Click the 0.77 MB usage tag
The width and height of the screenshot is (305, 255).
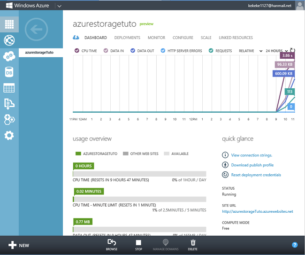point(83,222)
